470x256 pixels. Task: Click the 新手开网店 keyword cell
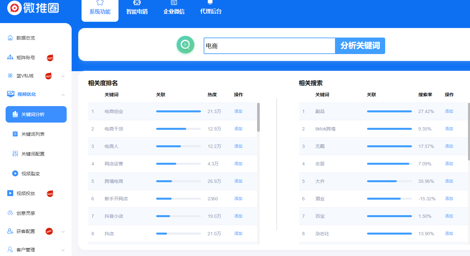[116, 199]
